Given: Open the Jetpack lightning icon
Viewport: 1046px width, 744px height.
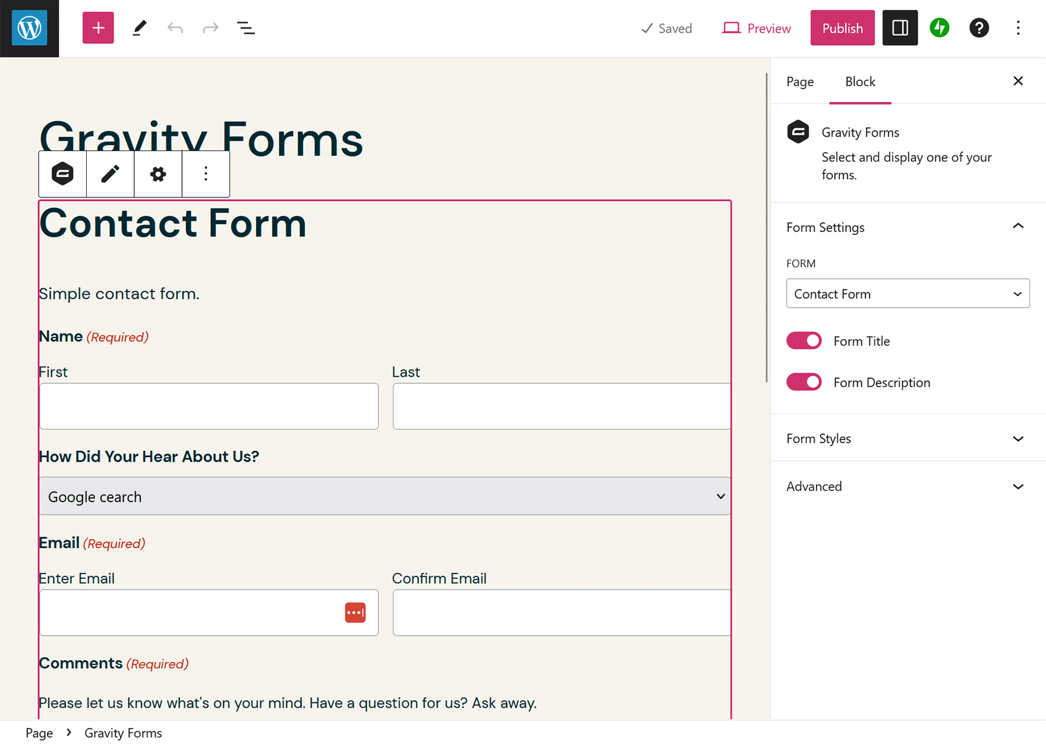Looking at the screenshot, I should point(940,28).
